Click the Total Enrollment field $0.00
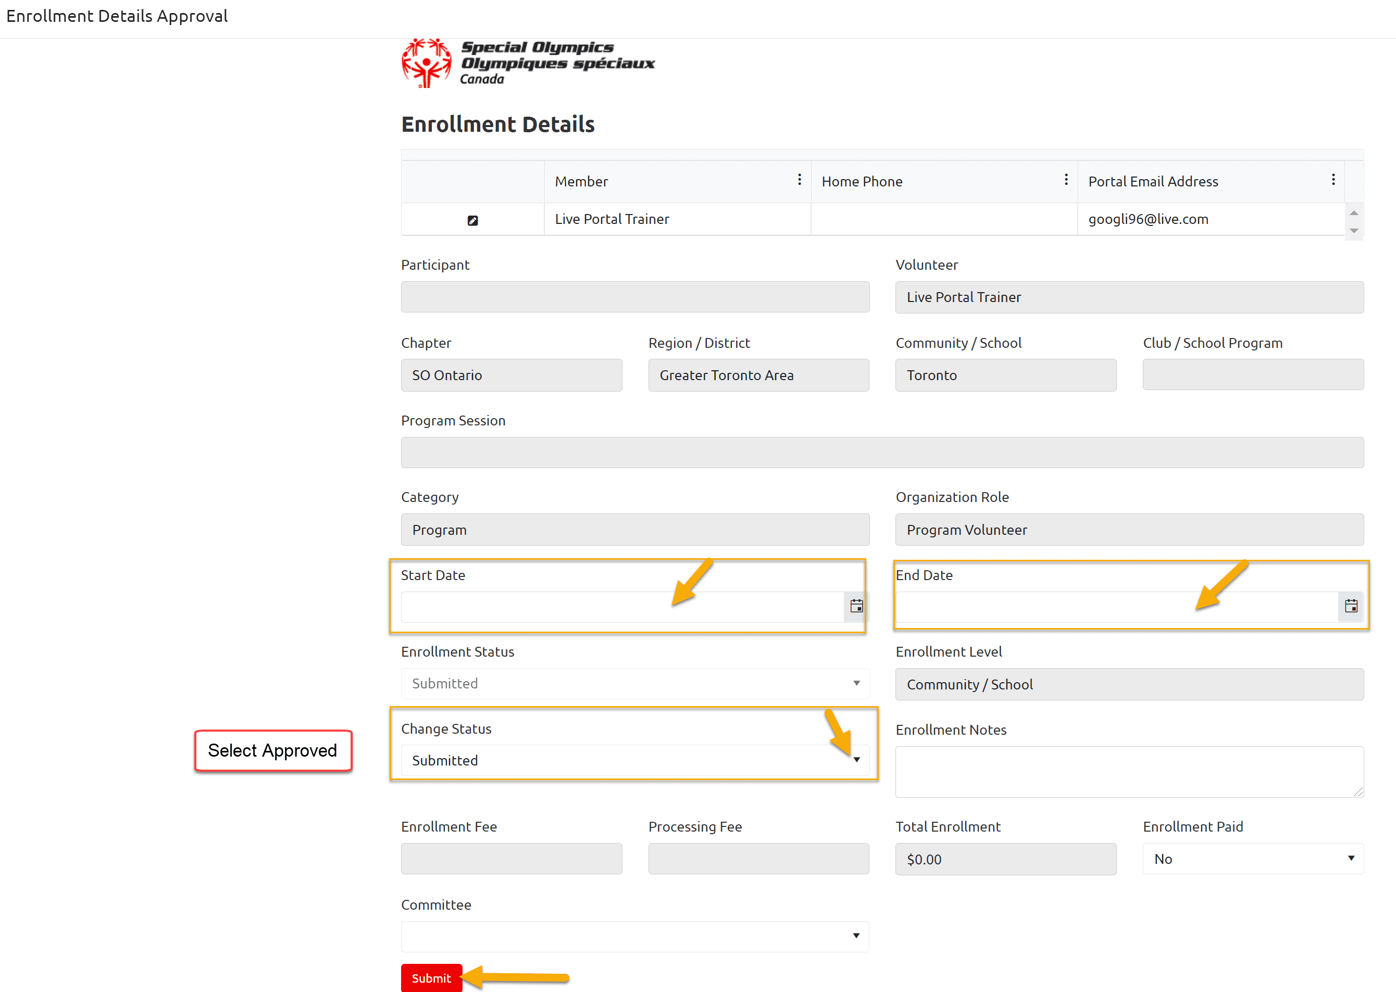Image resolution: width=1396 pixels, height=992 pixels. point(1006,859)
